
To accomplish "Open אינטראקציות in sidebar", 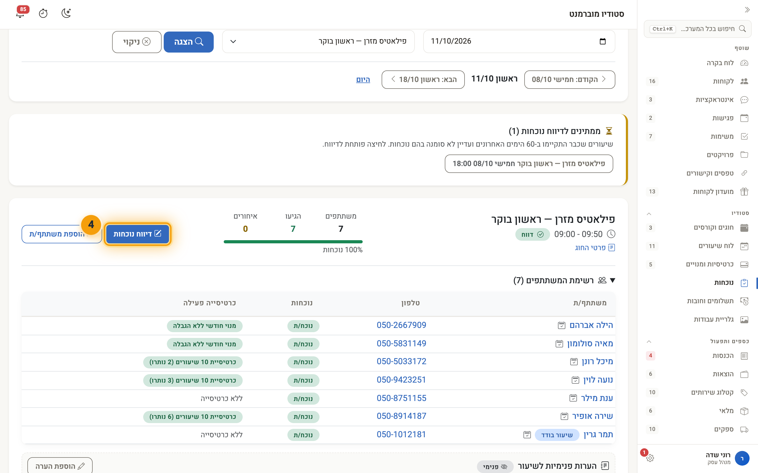I will point(697,100).
